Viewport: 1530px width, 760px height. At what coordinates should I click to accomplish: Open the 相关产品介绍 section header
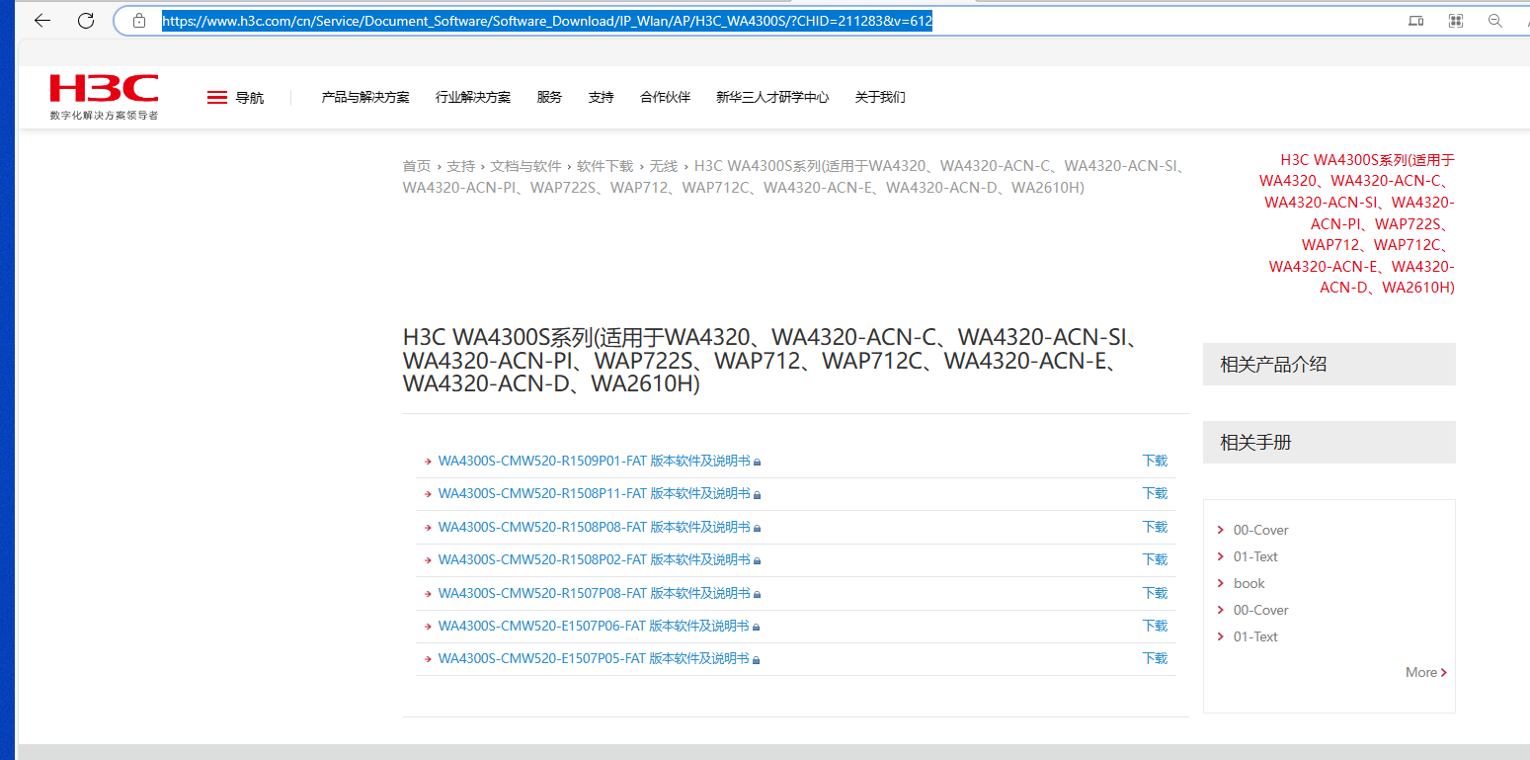click(1329, 364)
